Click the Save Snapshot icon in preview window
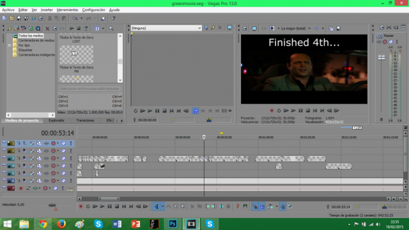 (x=338, y=28)
